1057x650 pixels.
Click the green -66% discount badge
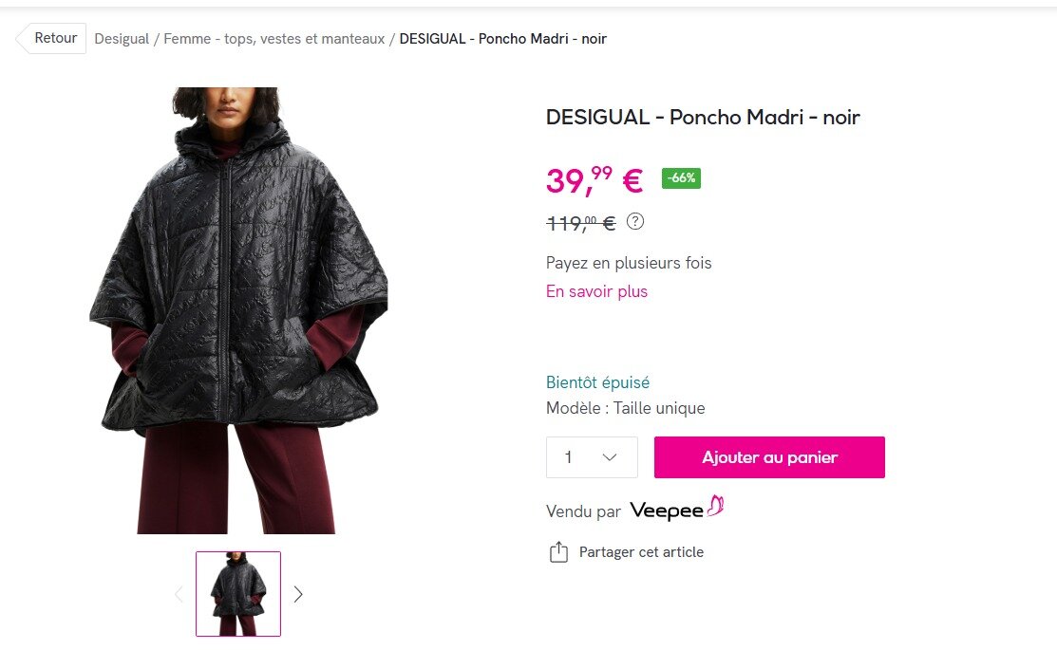tap(681, 178)
